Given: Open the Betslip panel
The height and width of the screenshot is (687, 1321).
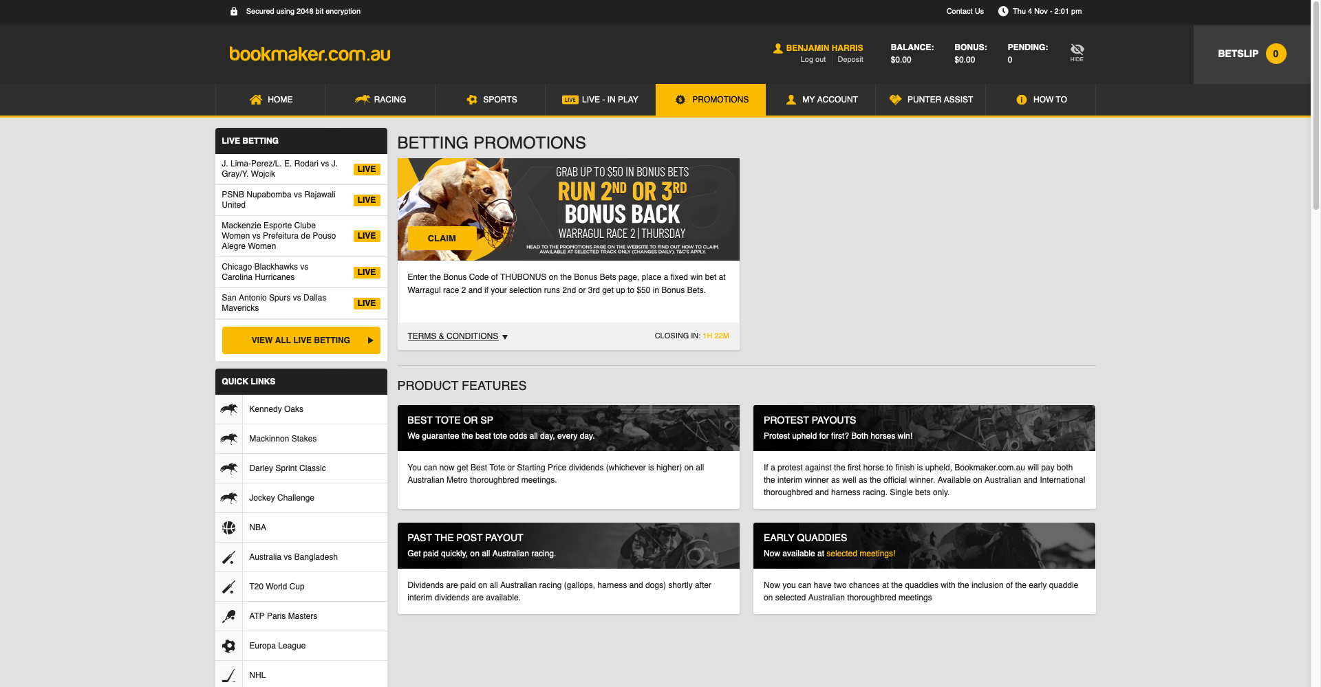Looking at the screenshot, I should point(1252,54).
